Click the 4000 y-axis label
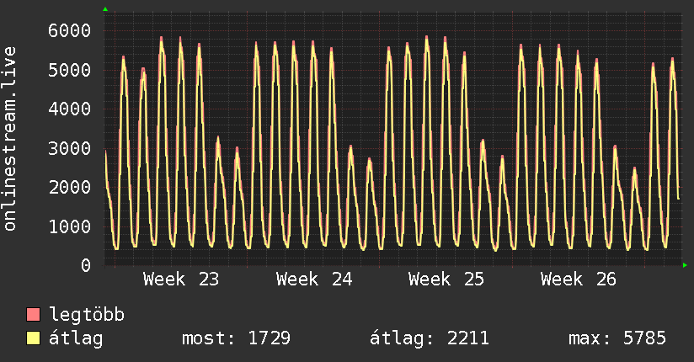The image size is (694, 362). [x=70, y=109]
